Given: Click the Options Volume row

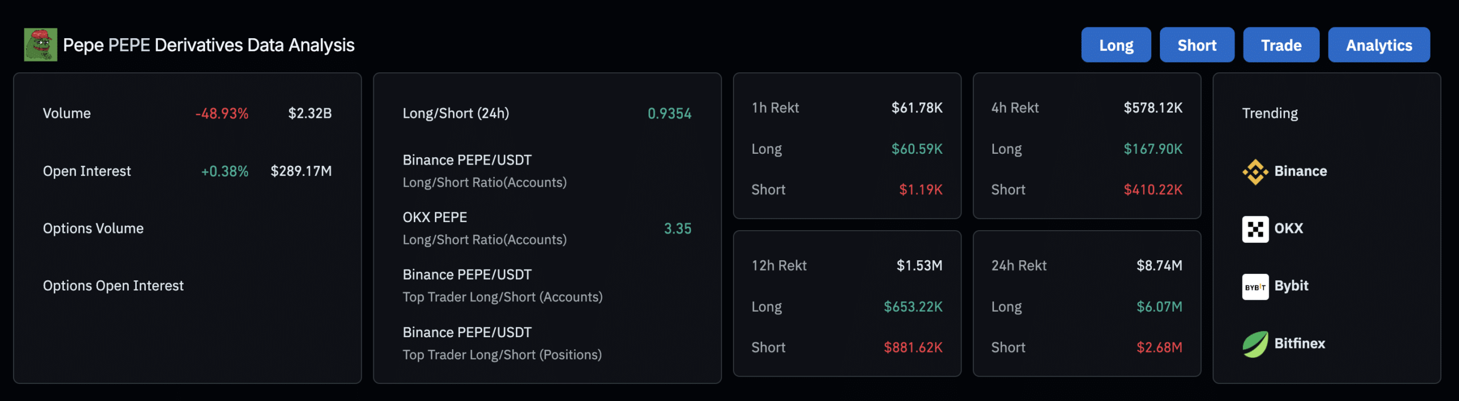Looking at the screenshot, I should 187,228.
